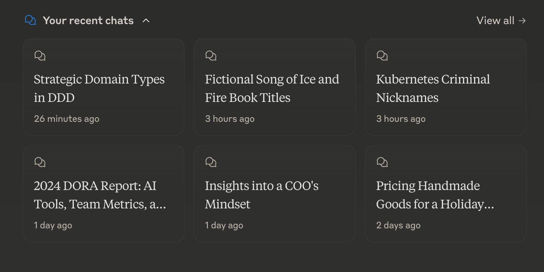Click the "2 days ago" timestamp
This screenshot has height=272, width=544.
398,225
